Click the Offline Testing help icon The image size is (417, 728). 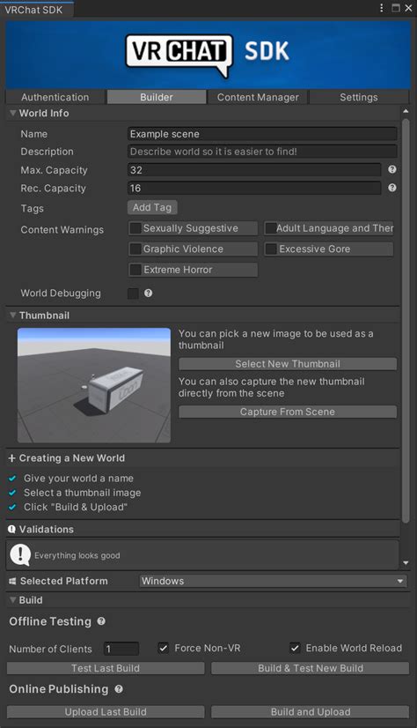click(101, 621)
